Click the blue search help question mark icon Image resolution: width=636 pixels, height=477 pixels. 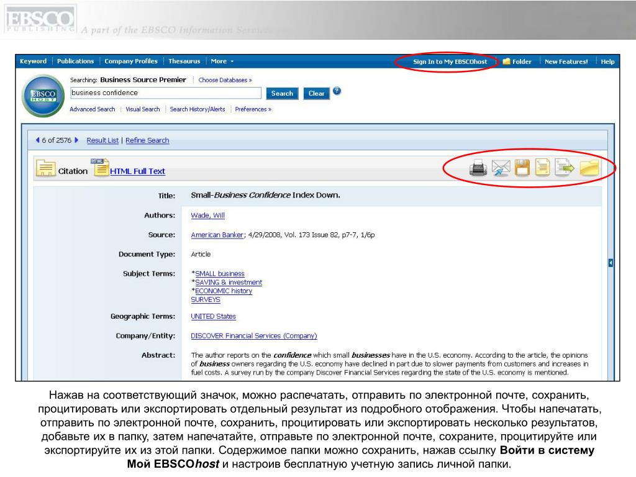(337, 91)
